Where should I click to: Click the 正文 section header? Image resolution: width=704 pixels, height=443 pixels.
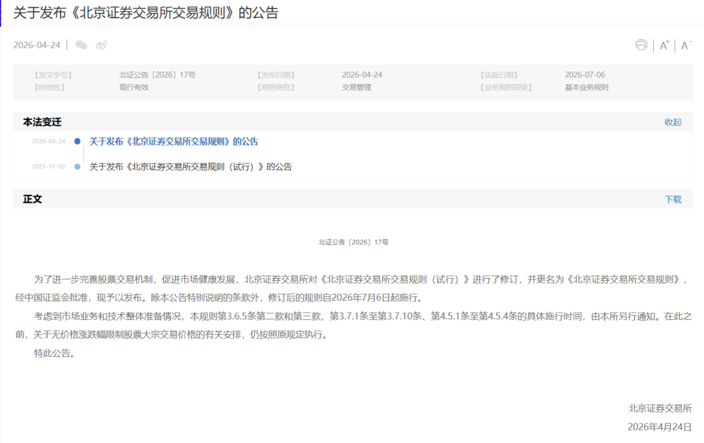pyautogui.click(x=33, y=199)
